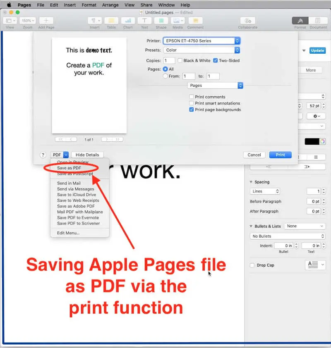The height and width of the screenshot is (348, 331).
Task: Show the Document inspector
Action: point(318,21)
